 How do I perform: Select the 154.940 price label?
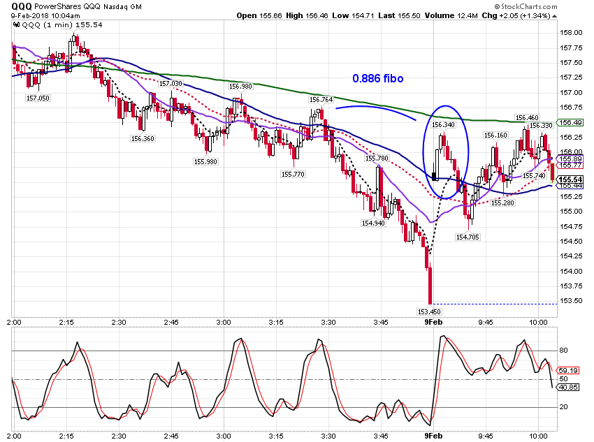pos(373,223)
